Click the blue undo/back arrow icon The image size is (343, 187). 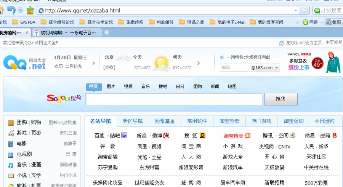pyautogui.click(x=11, y=10)
